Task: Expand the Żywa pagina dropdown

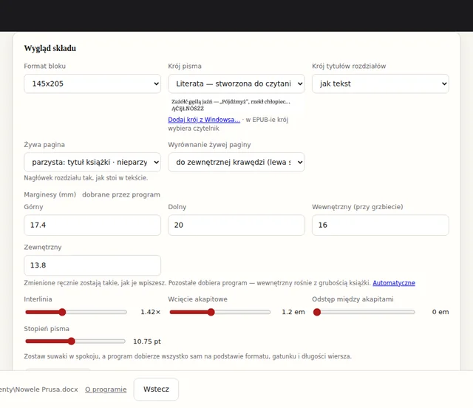Action: (92, 162)
